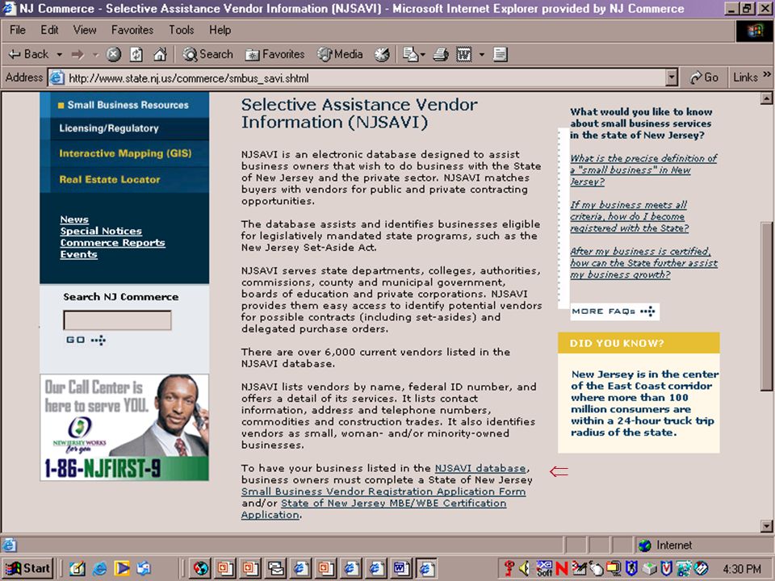
Task: Click the page scrollbar up arrow
Action: click(766, 98)
